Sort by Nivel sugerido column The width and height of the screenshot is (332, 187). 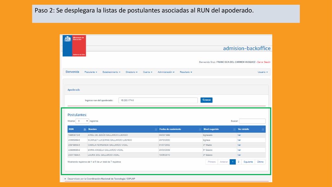[219, 129]
